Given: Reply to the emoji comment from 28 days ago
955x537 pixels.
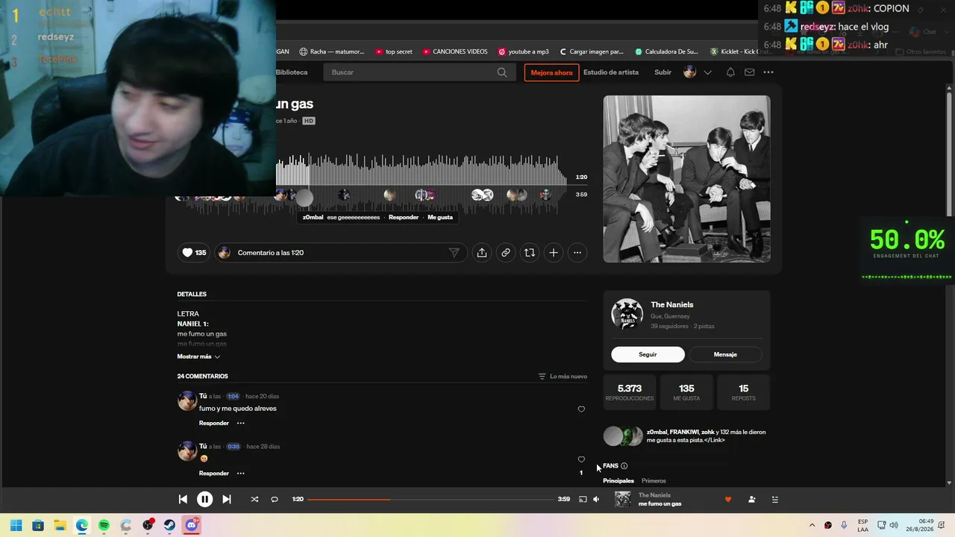Looking at the screenshot, I should point(214,474).
